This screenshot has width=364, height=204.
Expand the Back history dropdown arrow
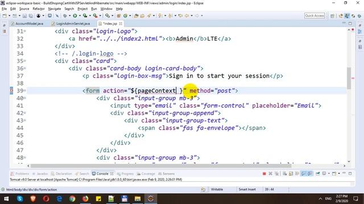192,15
